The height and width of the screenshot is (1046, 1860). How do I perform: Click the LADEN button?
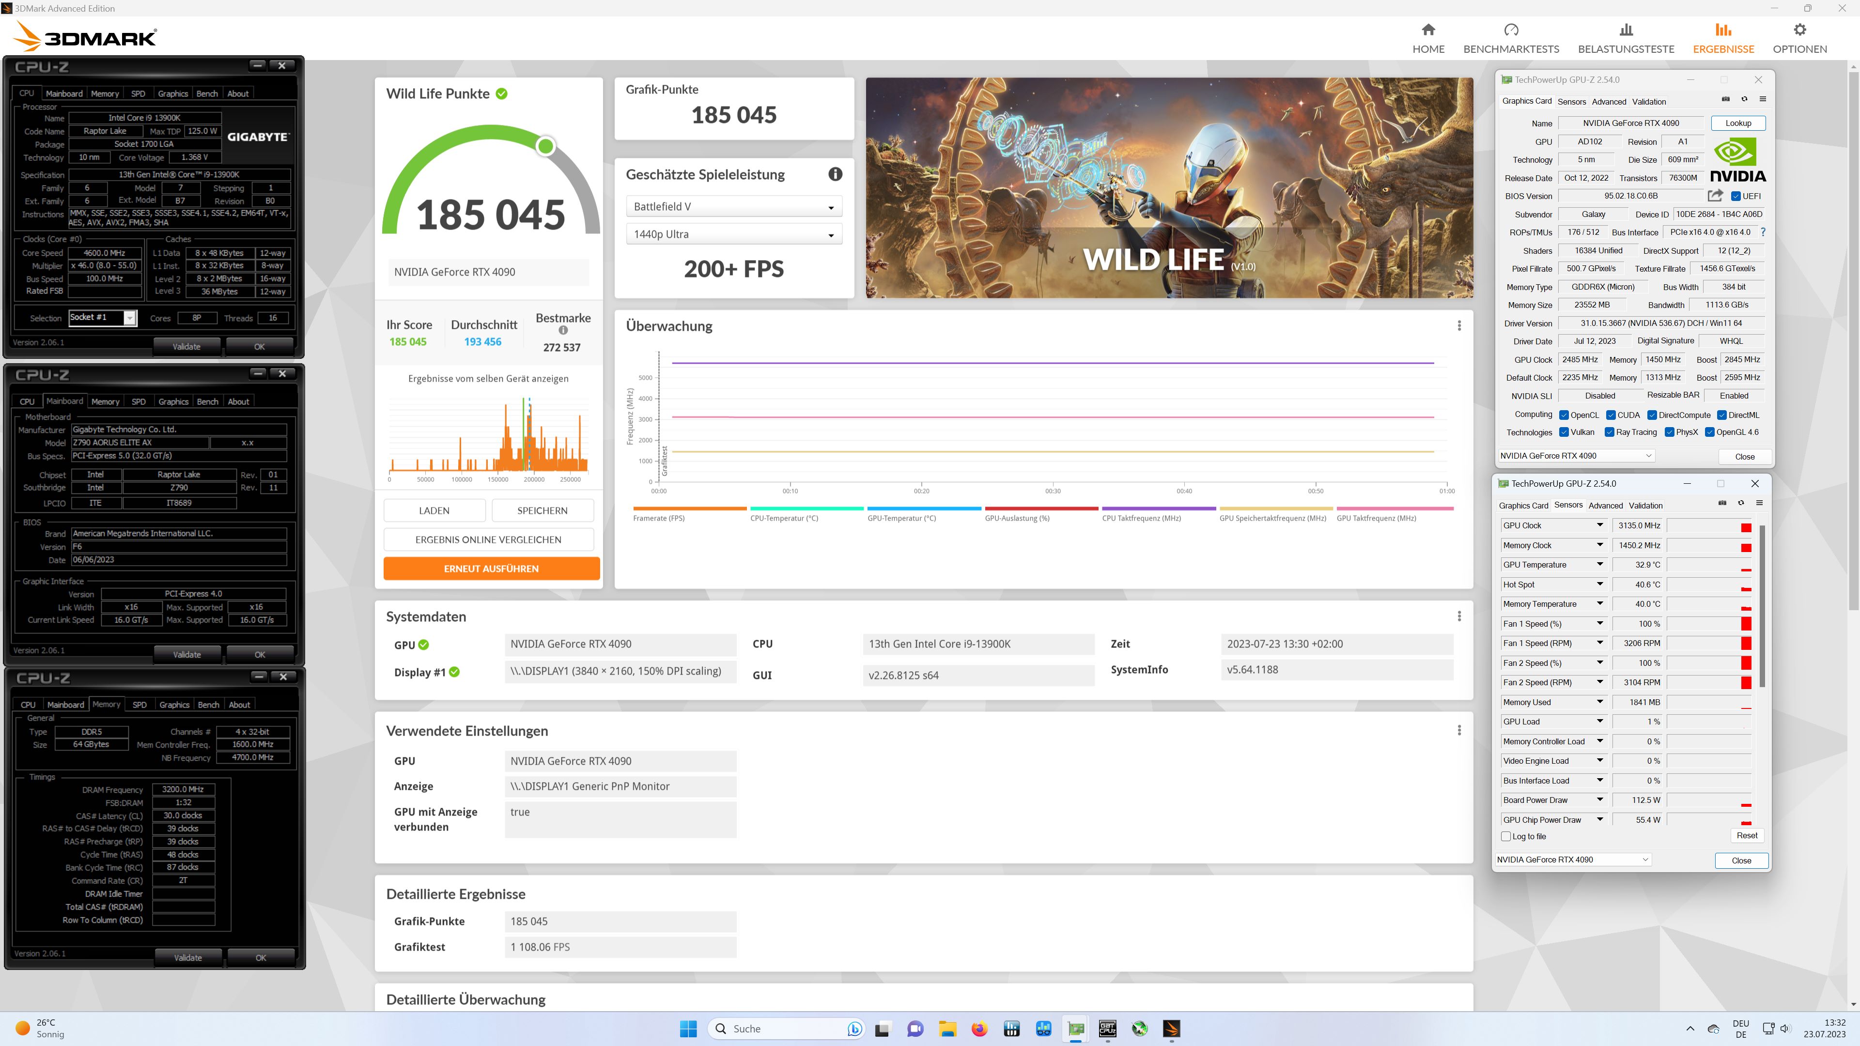(x=434, y=510)
